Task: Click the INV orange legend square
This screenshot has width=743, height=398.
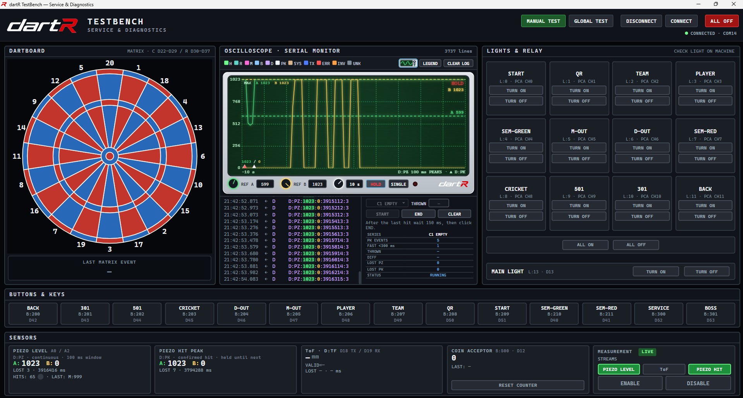Action: coord(334,63)
